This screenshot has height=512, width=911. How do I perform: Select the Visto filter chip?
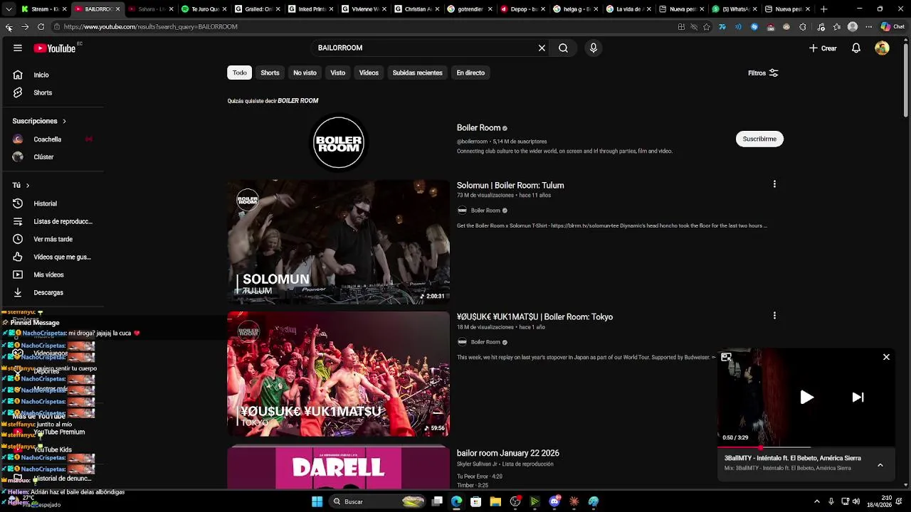pyautogui.click(x=337, y=73)
